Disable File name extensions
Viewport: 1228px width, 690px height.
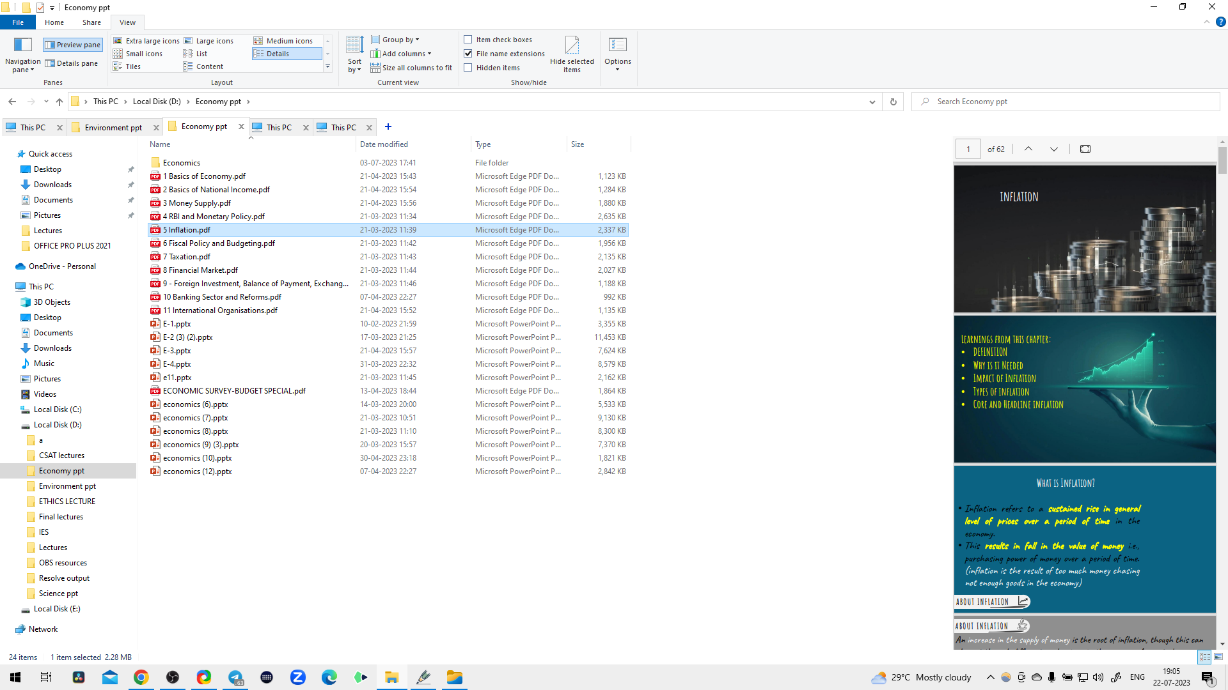click(x=469, y=53)
